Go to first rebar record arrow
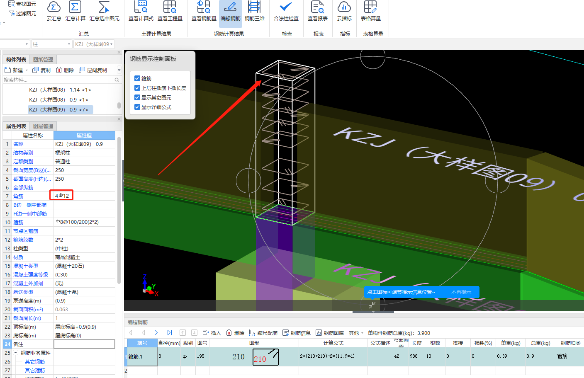The image size is (584, 378). [x=130, y=333]
